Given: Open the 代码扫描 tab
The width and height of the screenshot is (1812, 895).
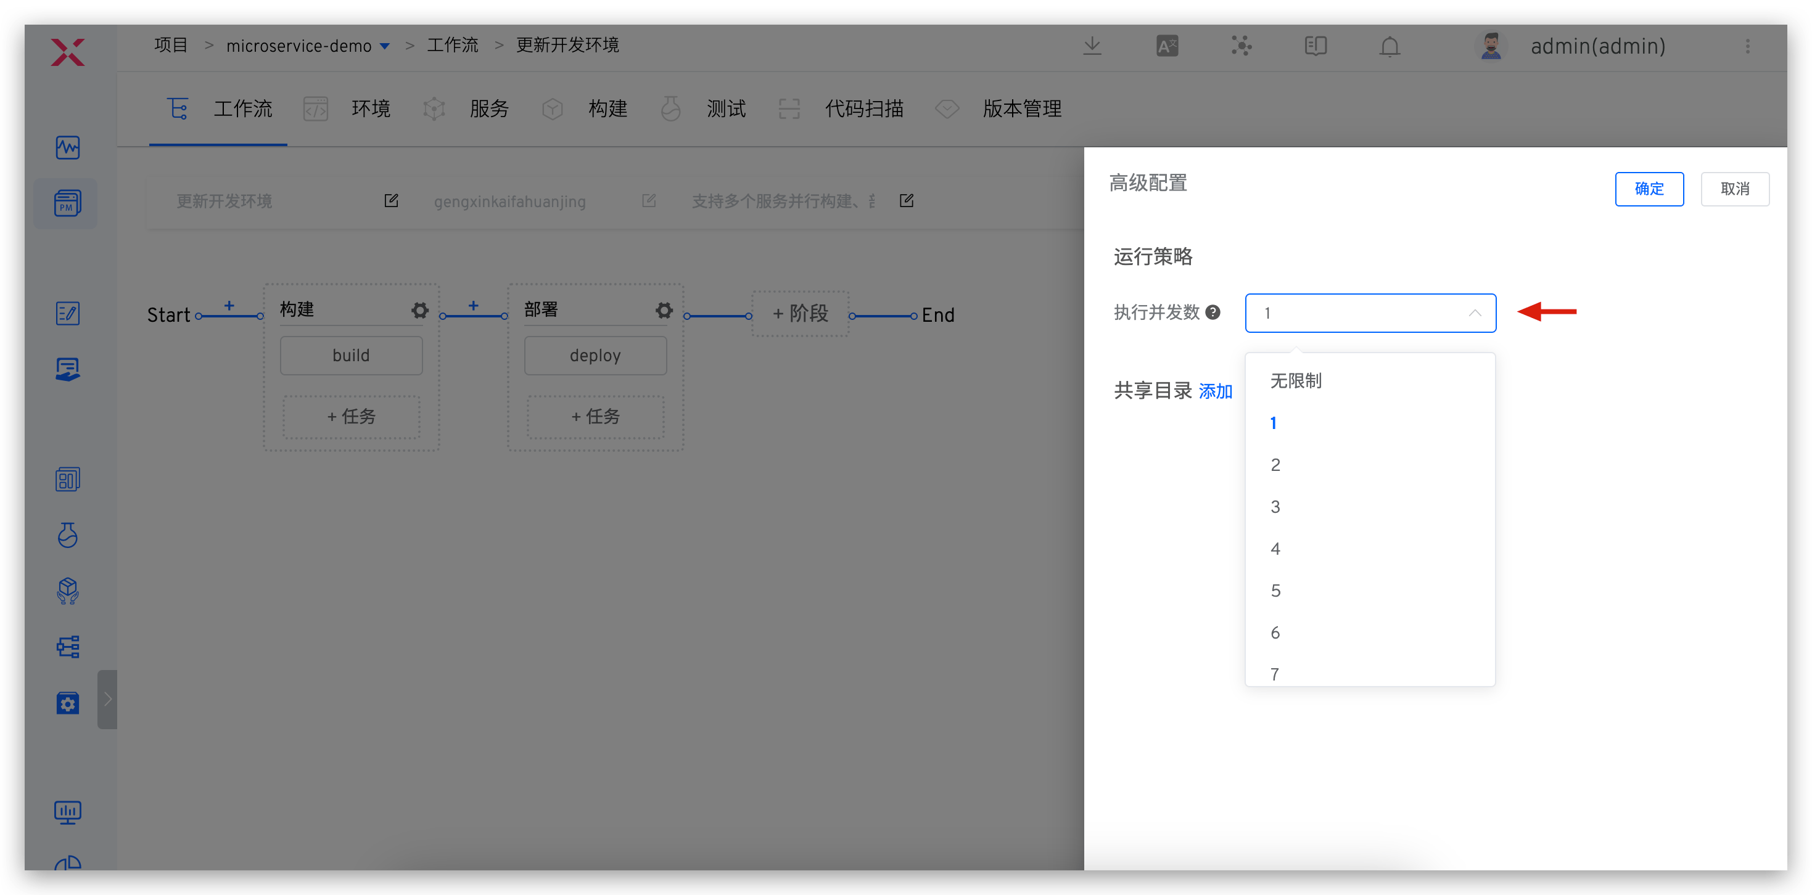Looking at the screenshot, I should [865, 108].
